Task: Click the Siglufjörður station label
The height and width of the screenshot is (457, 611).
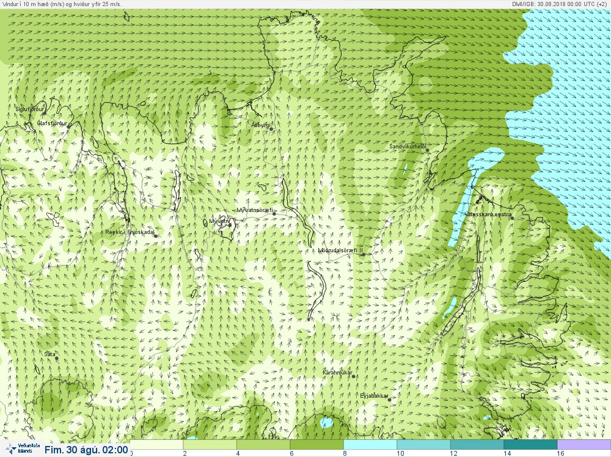Action: click(30, 109)
